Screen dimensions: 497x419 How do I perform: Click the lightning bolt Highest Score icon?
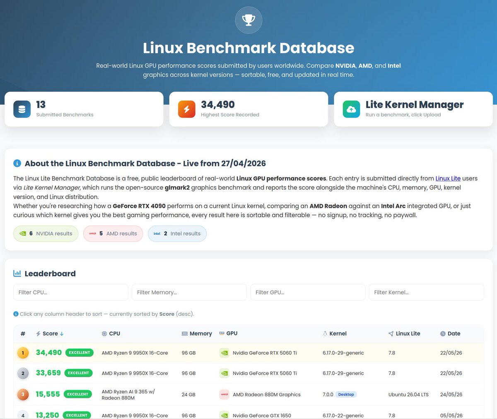pyautogui.click(x=186, y=109)
